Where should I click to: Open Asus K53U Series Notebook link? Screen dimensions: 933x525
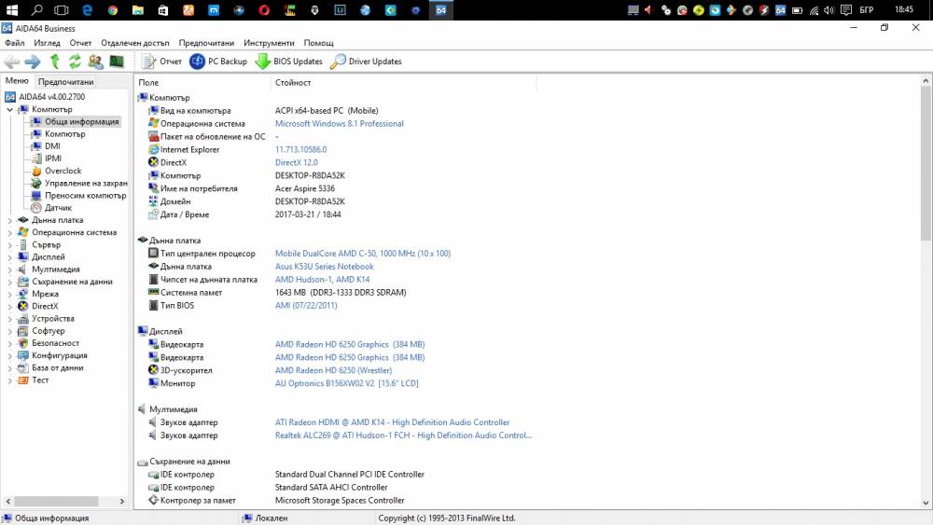[x=325, y=267]
